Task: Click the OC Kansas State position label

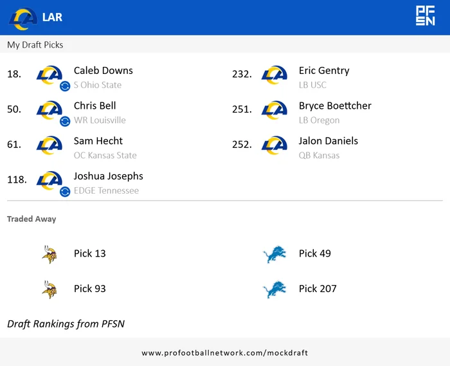Action: pos(105,155)
